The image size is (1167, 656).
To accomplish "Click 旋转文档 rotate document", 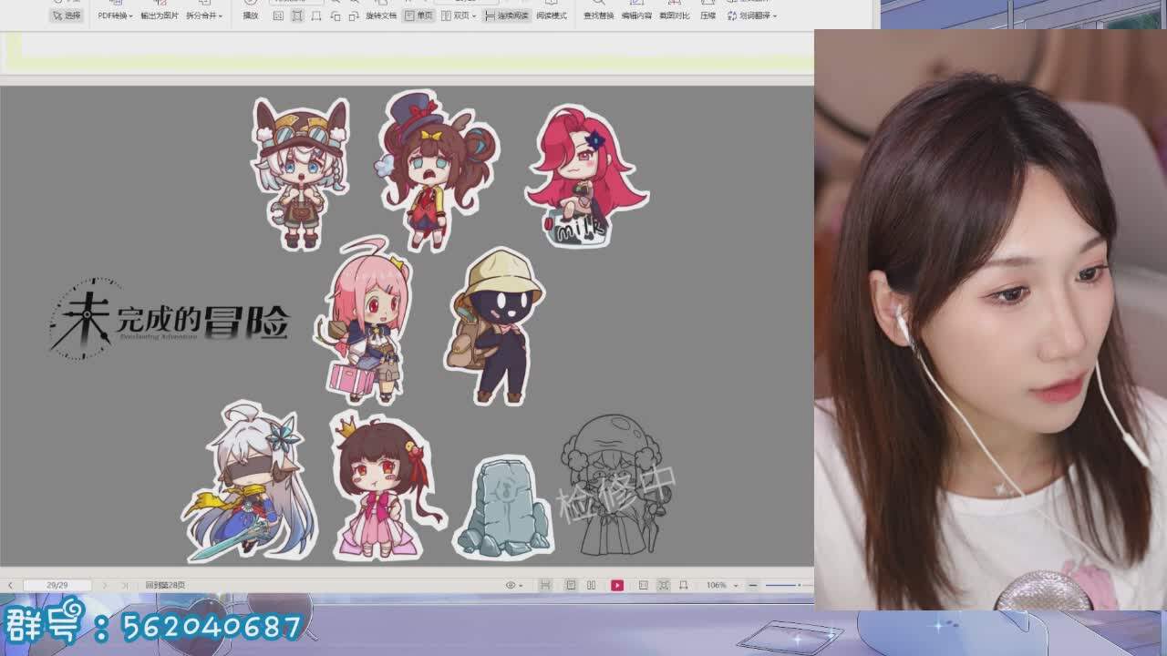I will click(381, 15).
